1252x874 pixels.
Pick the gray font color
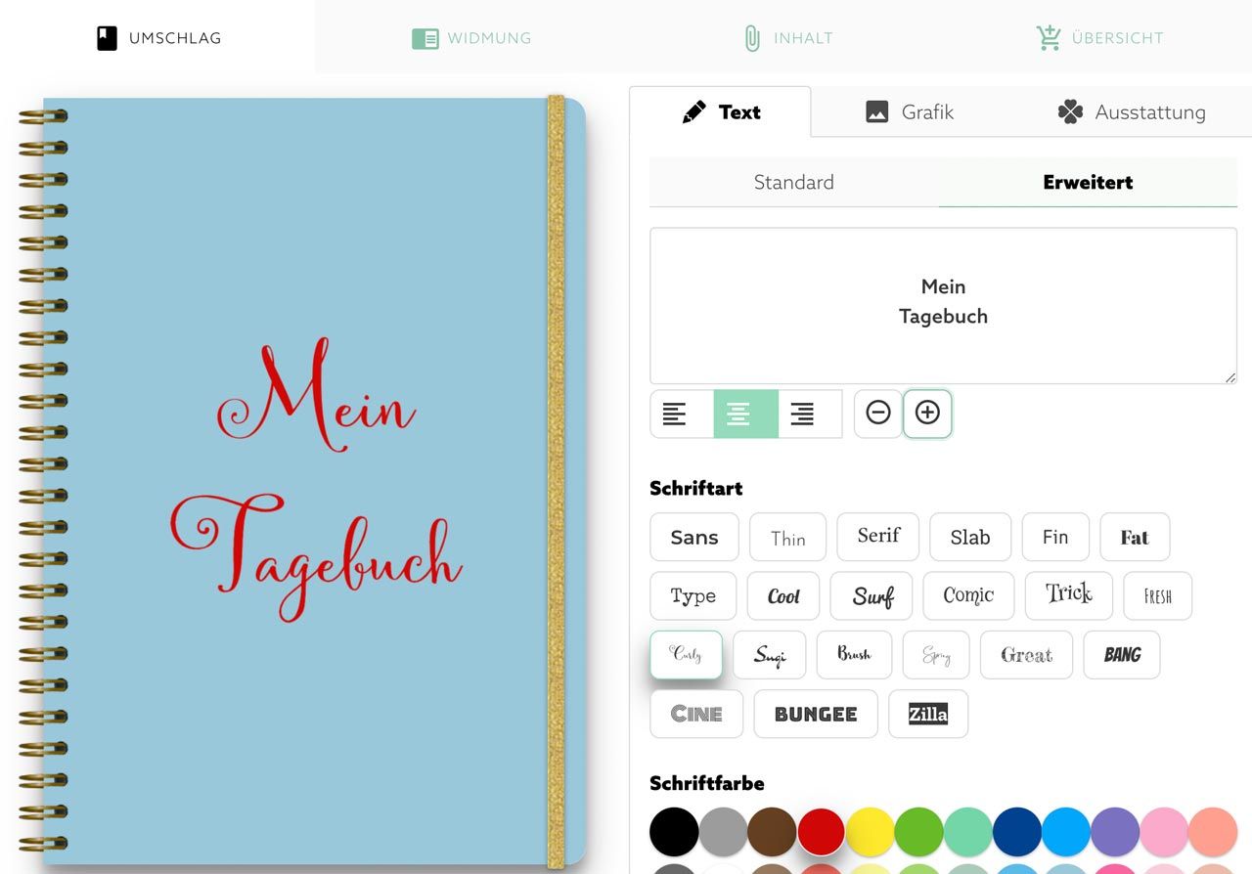coord(723,832)
